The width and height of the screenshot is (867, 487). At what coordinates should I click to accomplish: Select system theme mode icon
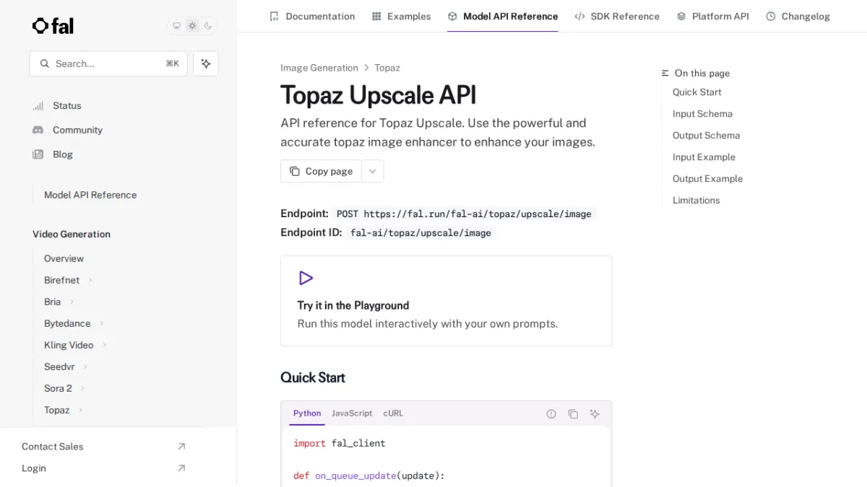click(x=176, y=26)
